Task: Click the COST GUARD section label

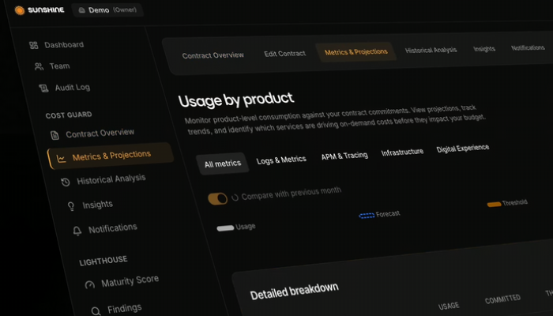Action: (x=69, y=115)
